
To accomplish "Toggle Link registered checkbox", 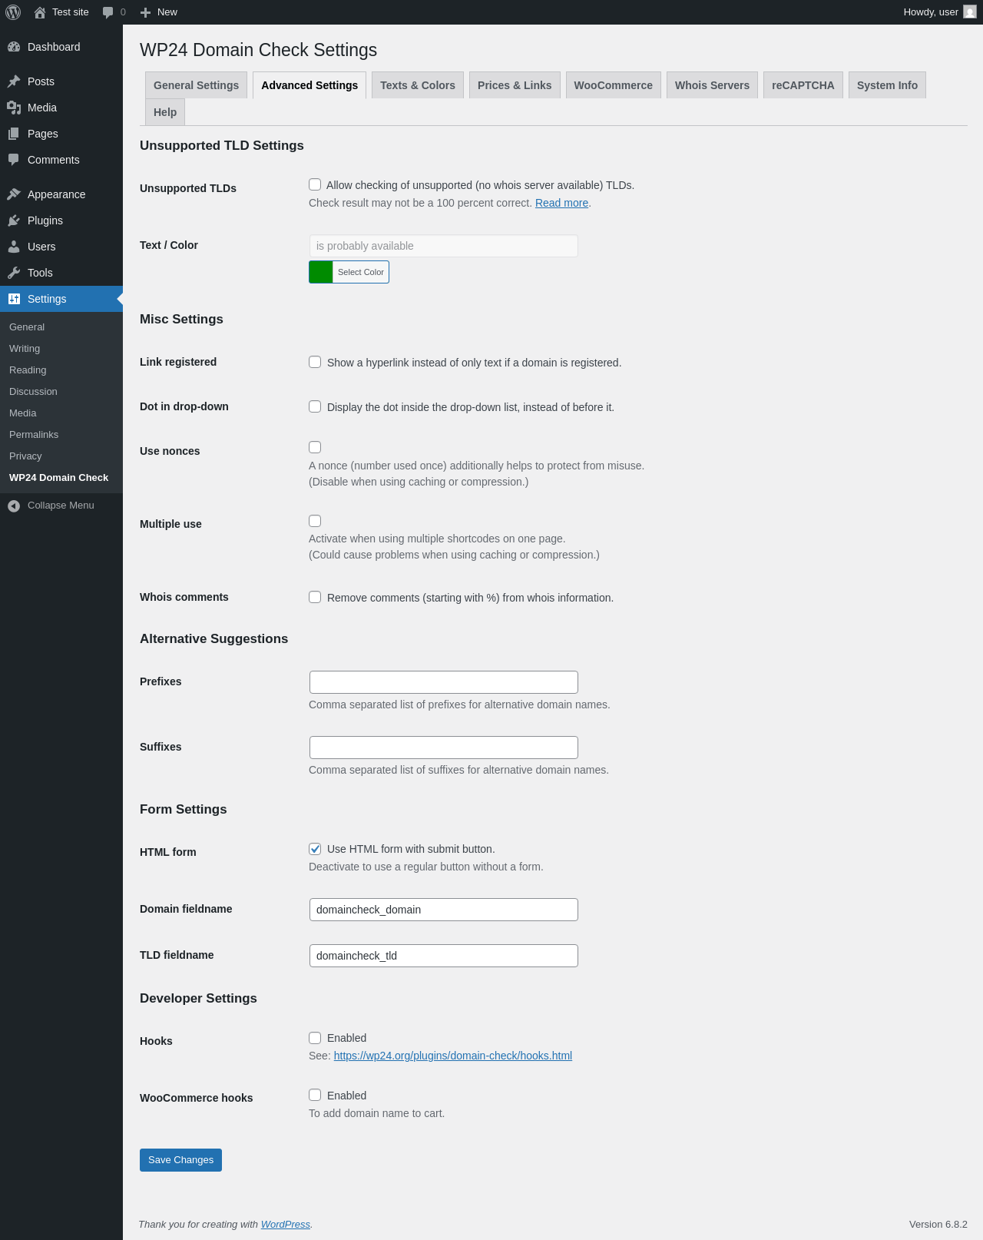I will [x=315, y=362].
